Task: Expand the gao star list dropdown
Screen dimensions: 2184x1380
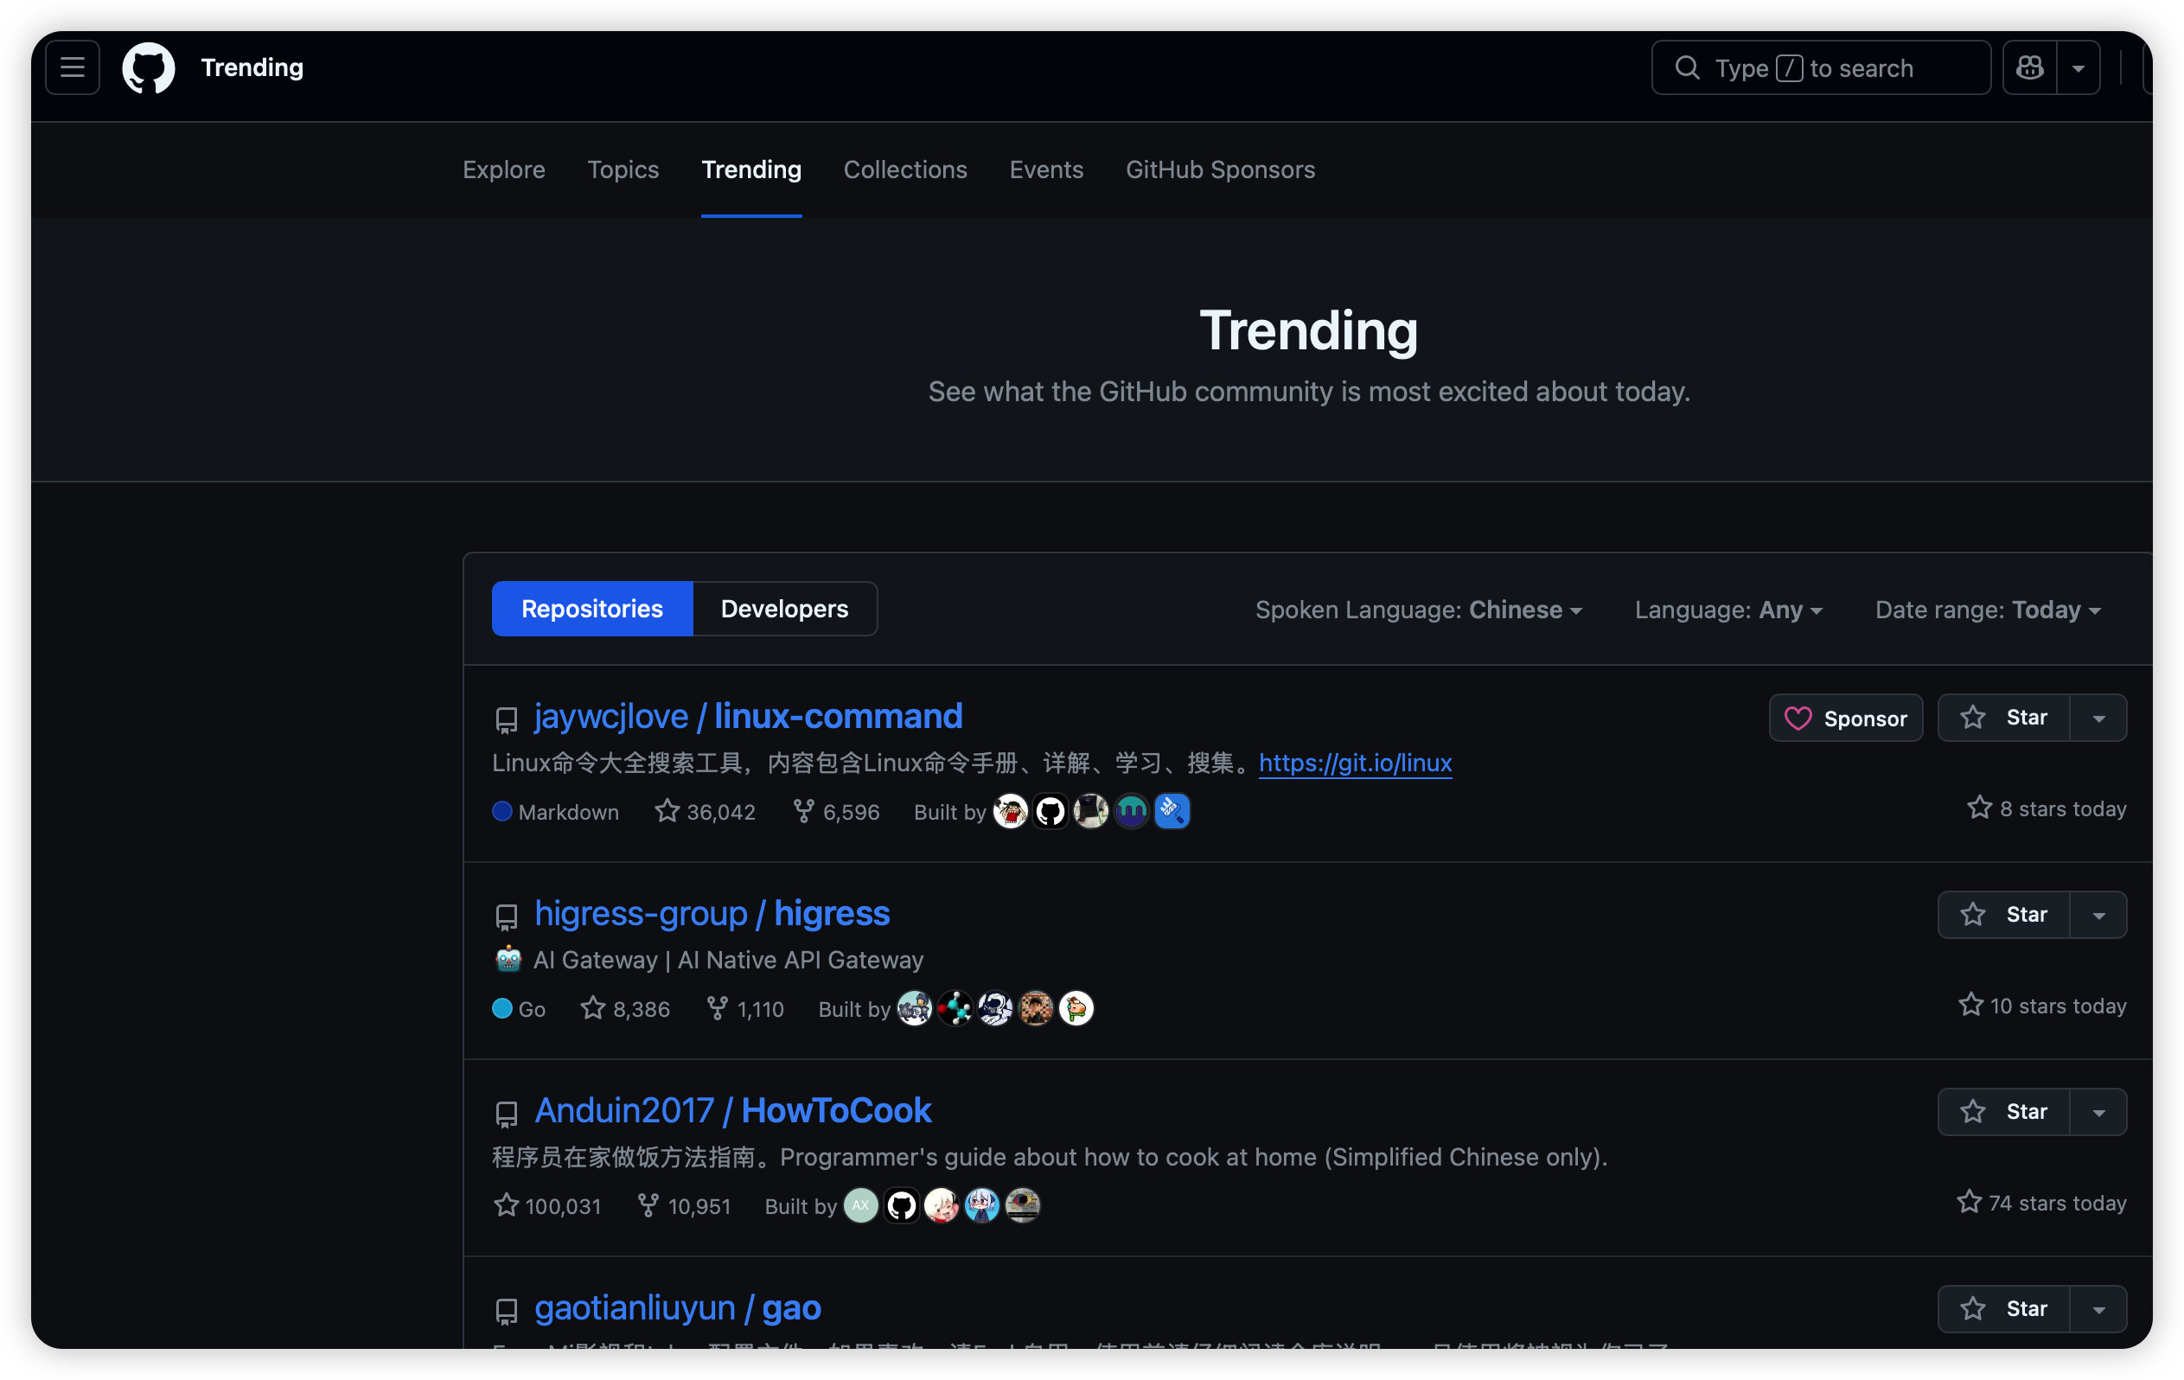Action: click(x=2098, y=1308)
